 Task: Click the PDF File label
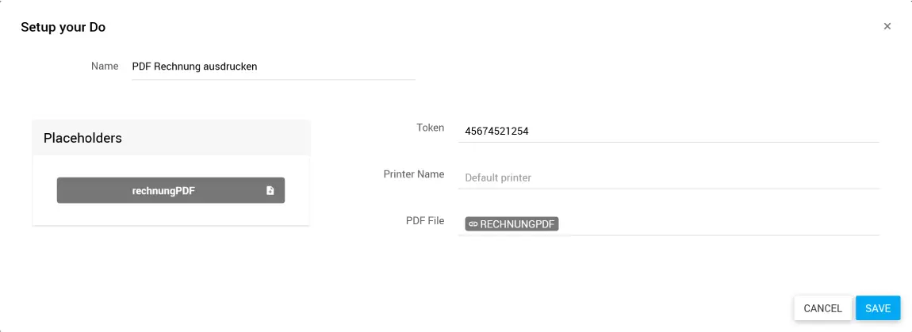pyautogui.click(x=425, y=221)
